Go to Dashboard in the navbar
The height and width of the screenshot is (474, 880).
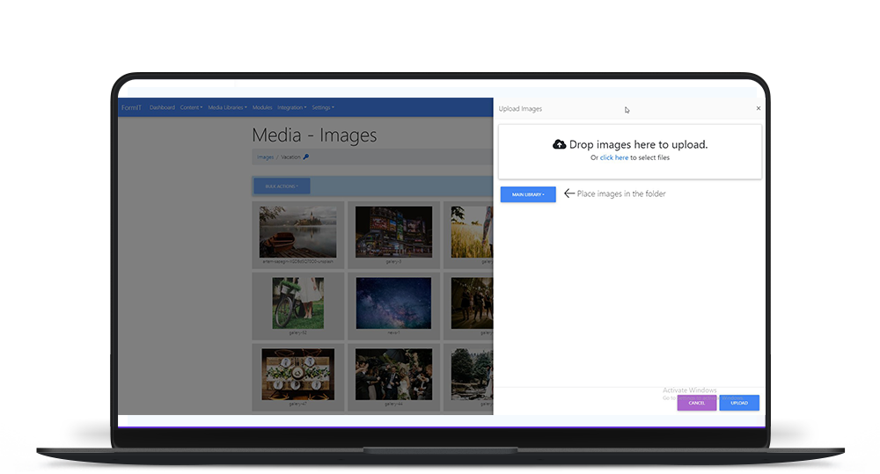click(x=162, y=107)
